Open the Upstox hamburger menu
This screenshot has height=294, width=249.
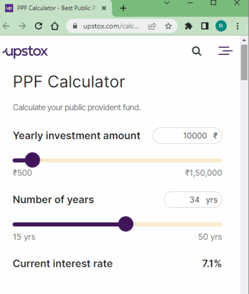click(225, 50)
